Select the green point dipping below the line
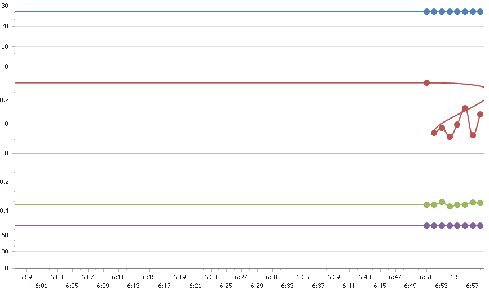 450,206
